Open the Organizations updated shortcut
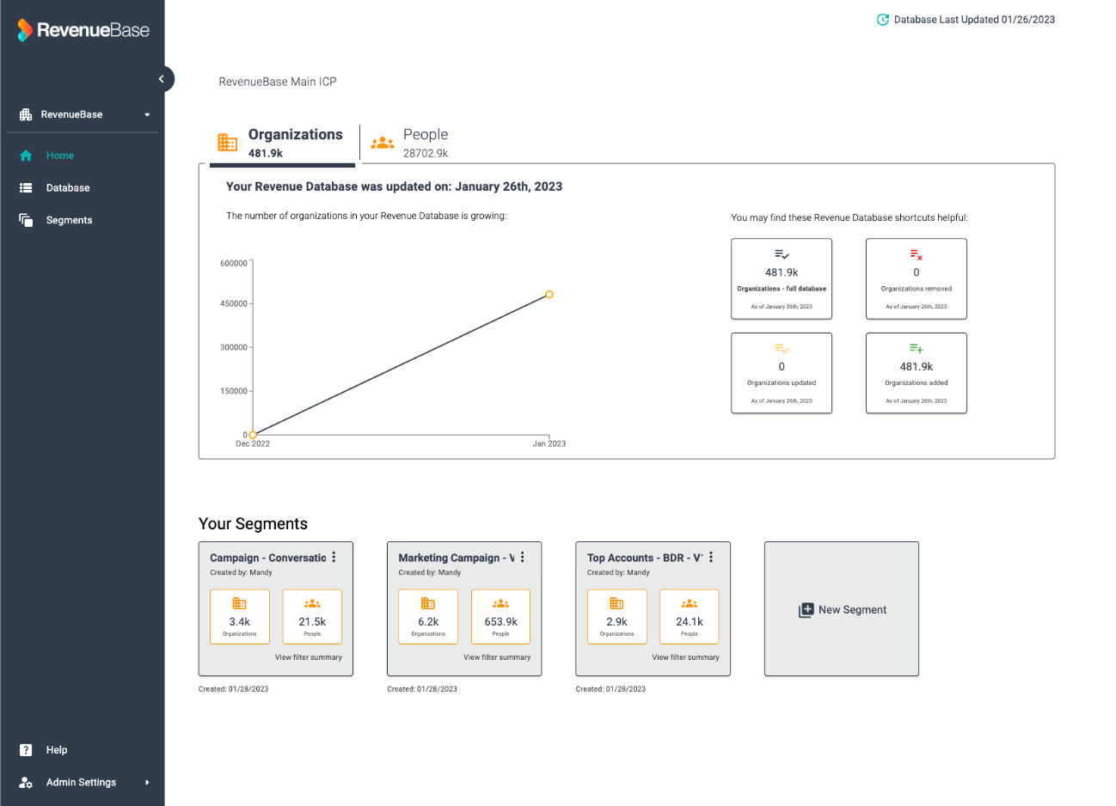 [782, 373]
